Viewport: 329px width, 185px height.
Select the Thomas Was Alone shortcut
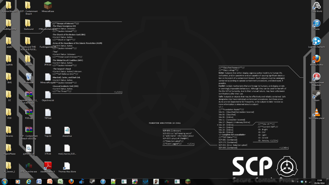tap(67, 166)
